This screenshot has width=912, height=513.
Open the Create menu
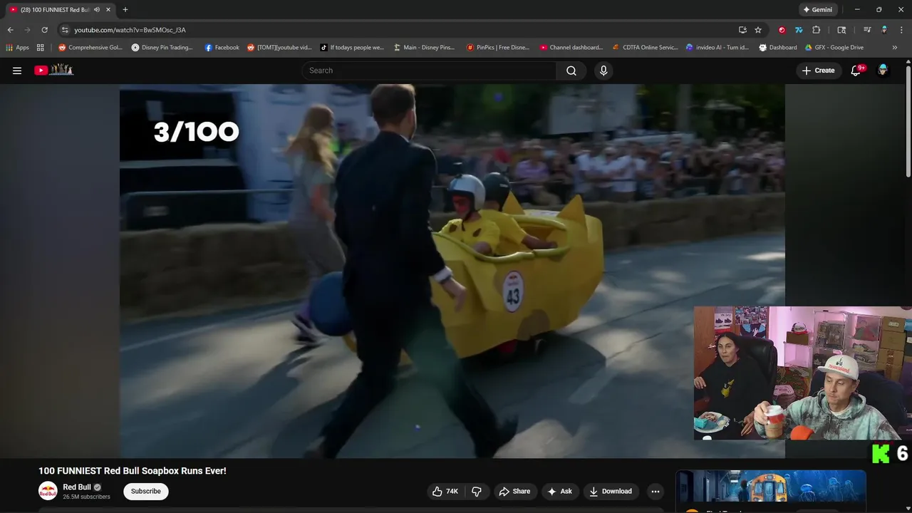coord(818,71)
